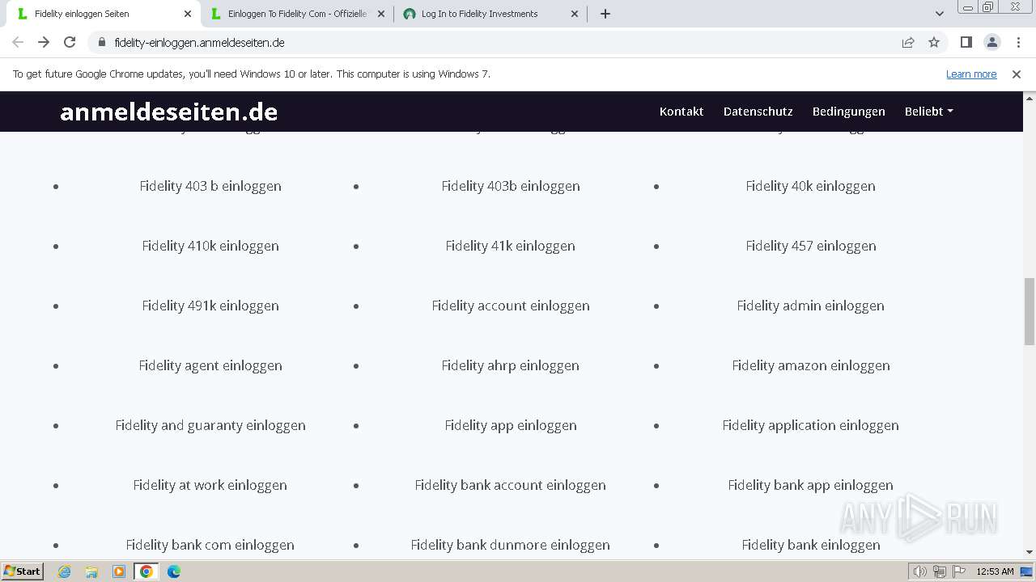Open the Bedingungen menu item
This screenshot has height=582, width=1036.
point(849,112)
